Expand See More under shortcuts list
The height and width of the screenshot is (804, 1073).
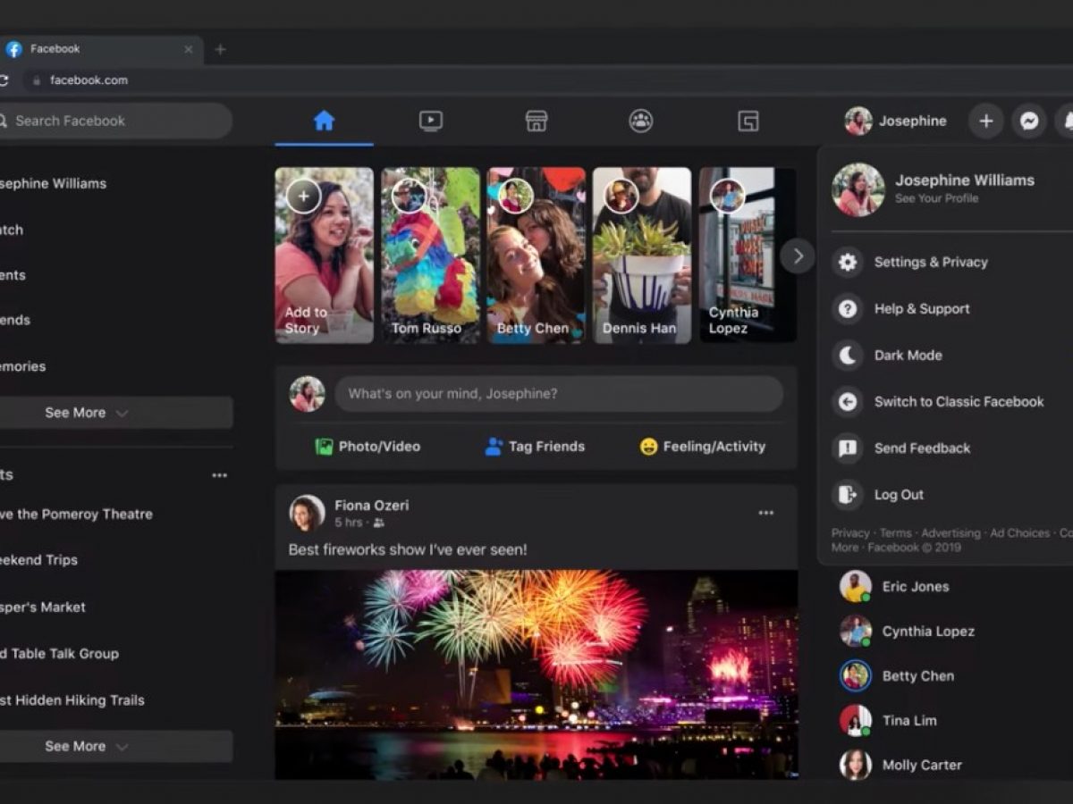87,746
